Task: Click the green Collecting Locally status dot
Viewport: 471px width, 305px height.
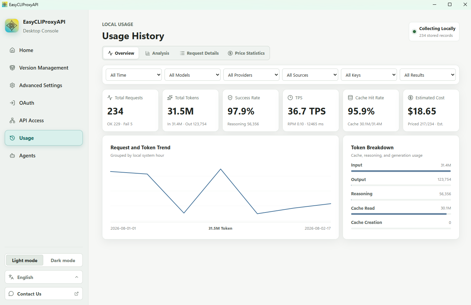Action: (414, 32)
